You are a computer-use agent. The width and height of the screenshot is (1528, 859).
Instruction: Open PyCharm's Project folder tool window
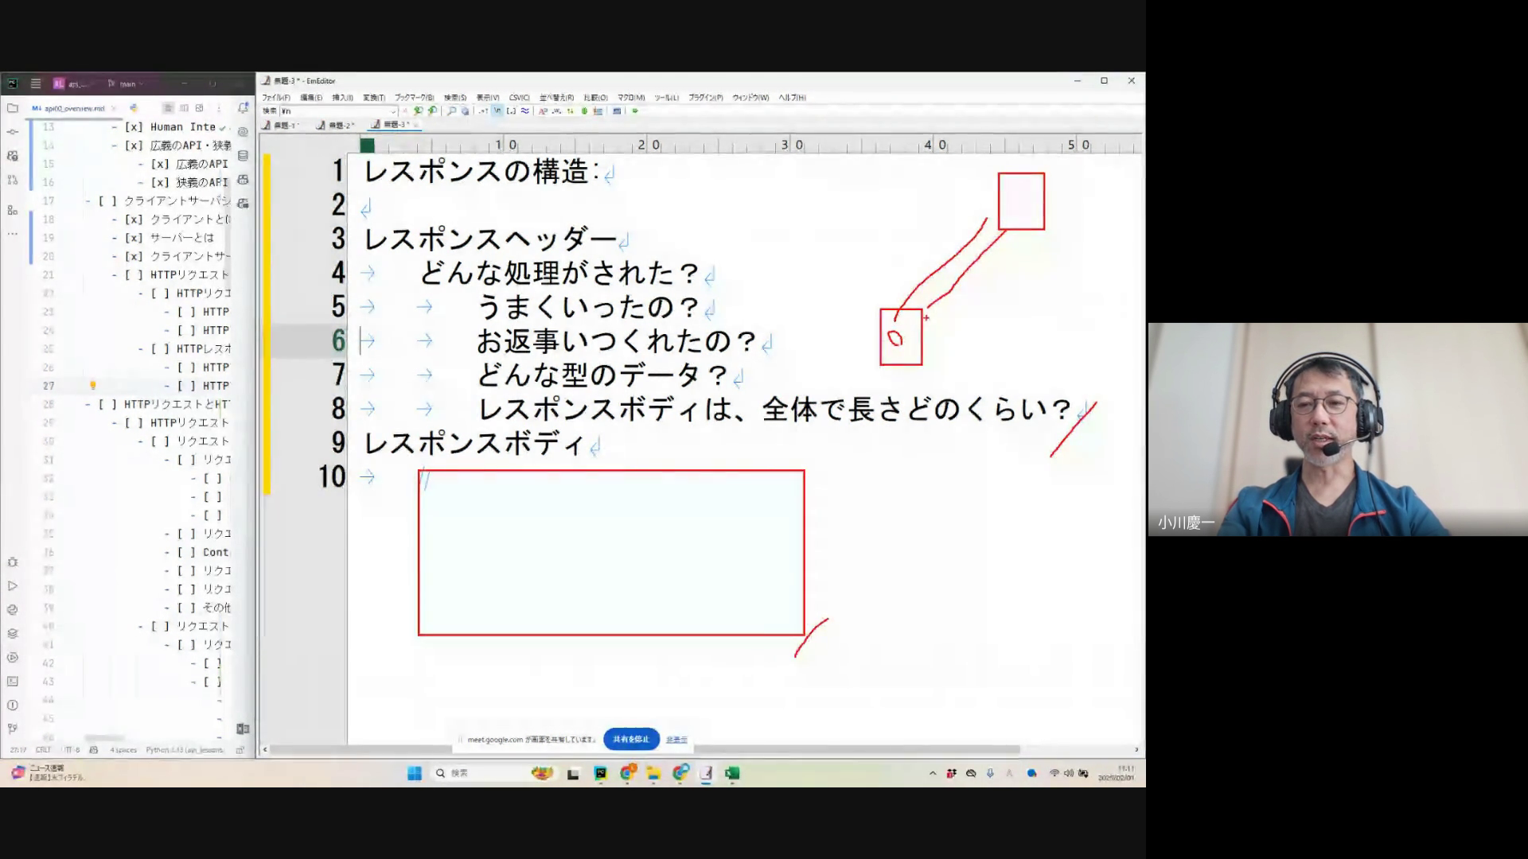[x=12, y=108]
